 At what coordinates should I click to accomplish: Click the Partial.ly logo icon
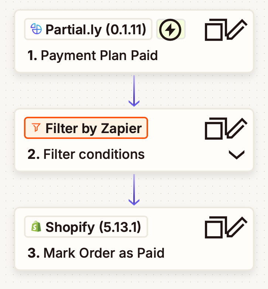tap(36, 29)
